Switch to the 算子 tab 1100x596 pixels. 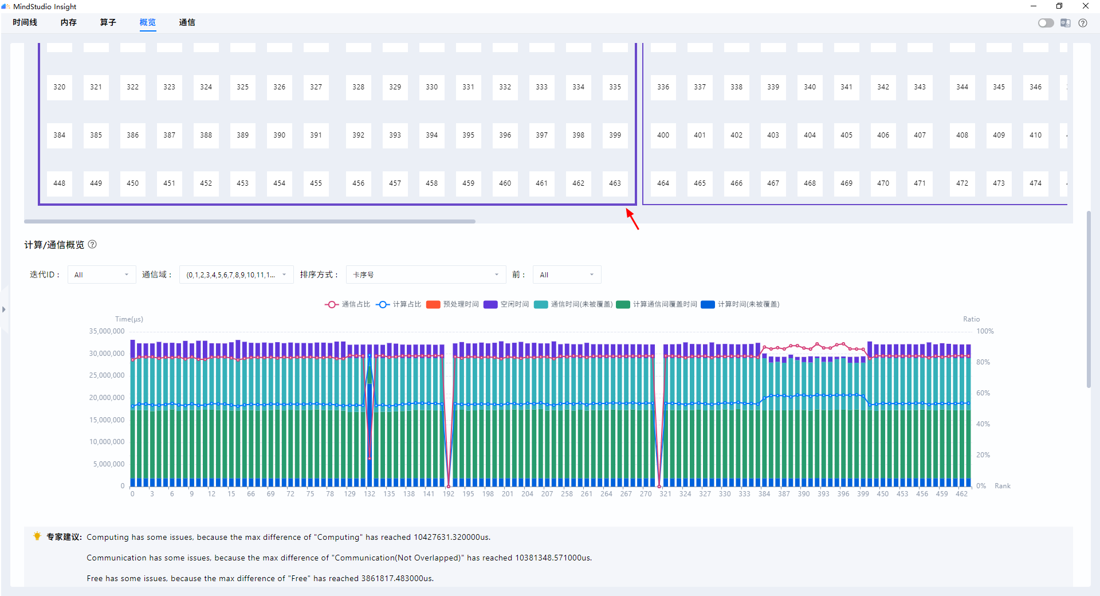click(108, 22)
